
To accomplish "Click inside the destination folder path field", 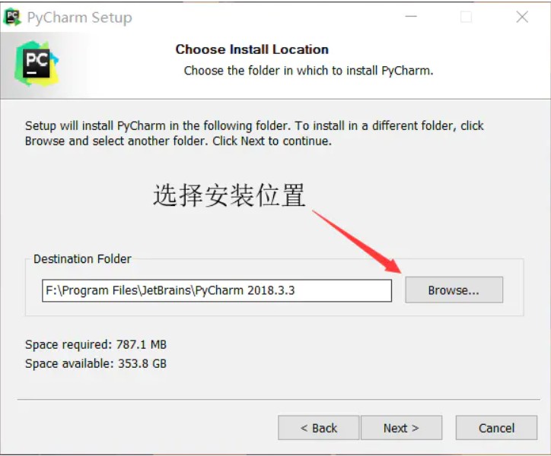I will [x=217, y=290].
